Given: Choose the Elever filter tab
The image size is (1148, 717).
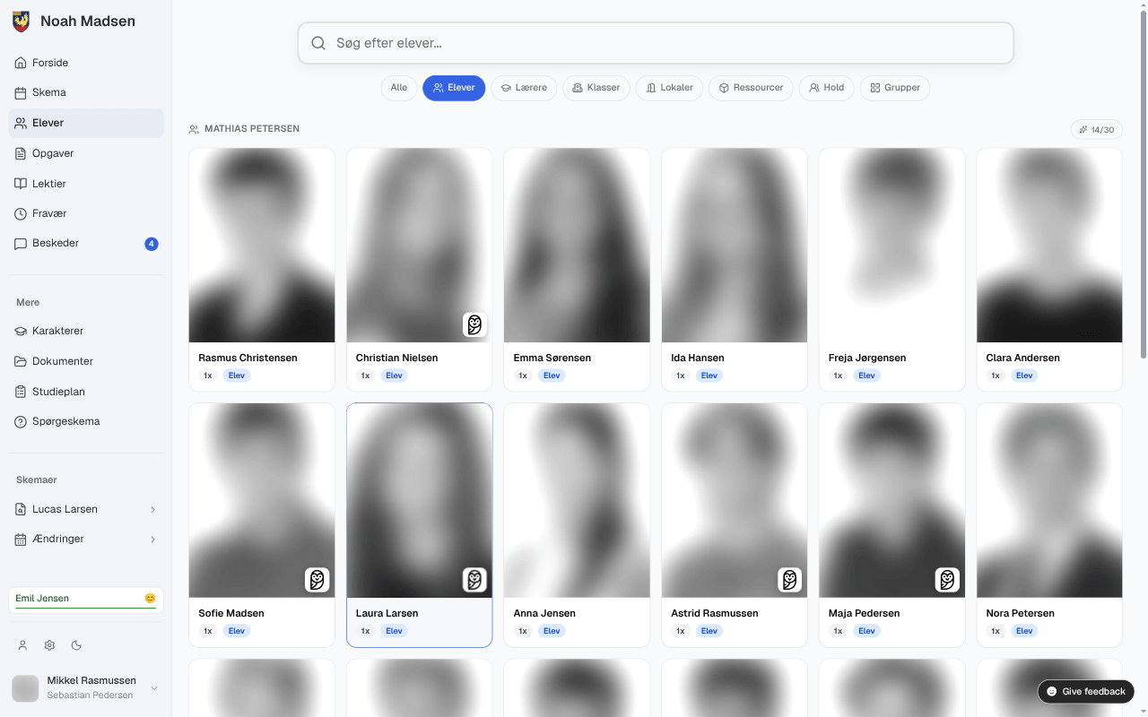Looking at the screenshot, I should (x=454, y=88).
